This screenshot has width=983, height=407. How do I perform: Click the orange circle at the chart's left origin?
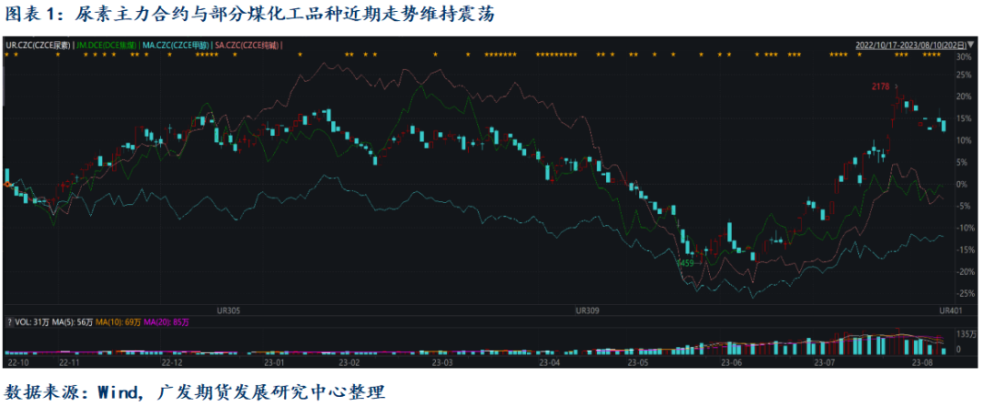[x=6, y=185]
